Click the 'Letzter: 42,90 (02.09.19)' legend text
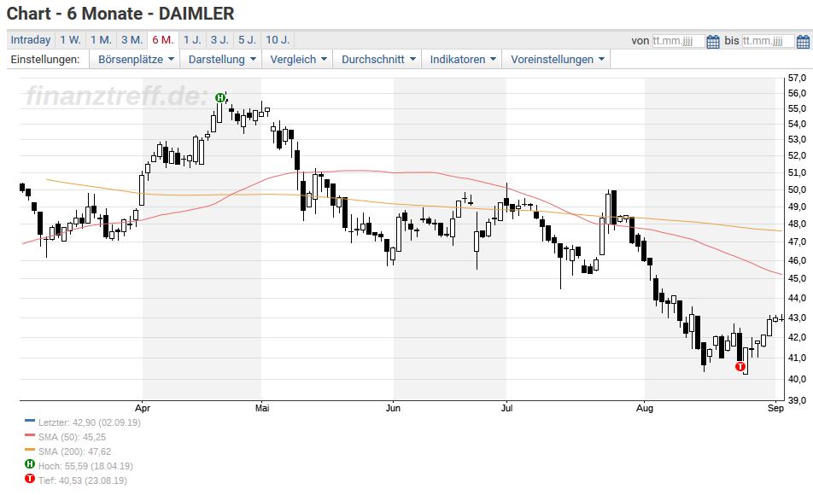The height and width of the screenshot is (495, 813). (89, 422)
